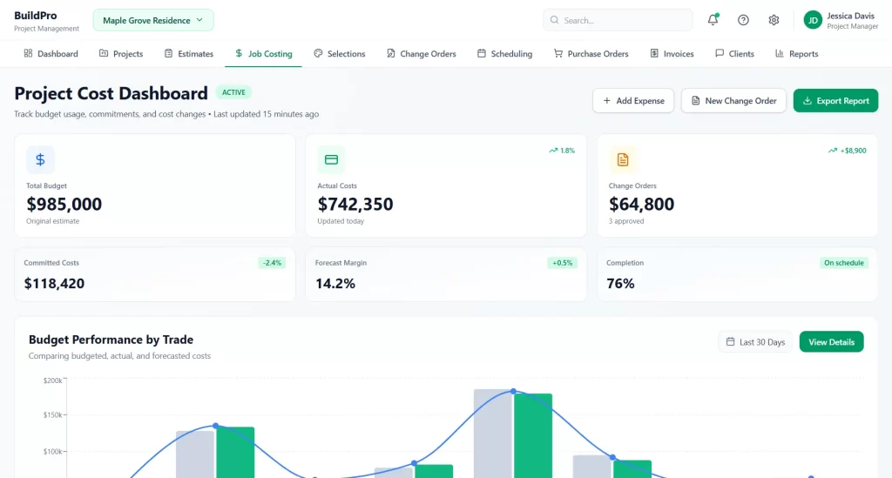
Task: Click the JD user avatar
Action: 813,21
